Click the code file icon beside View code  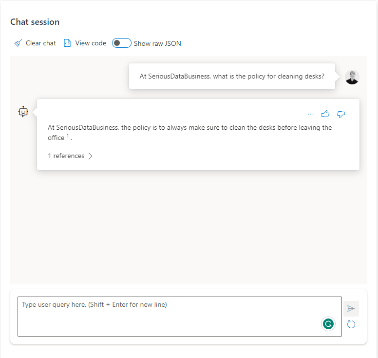point(67,43)
